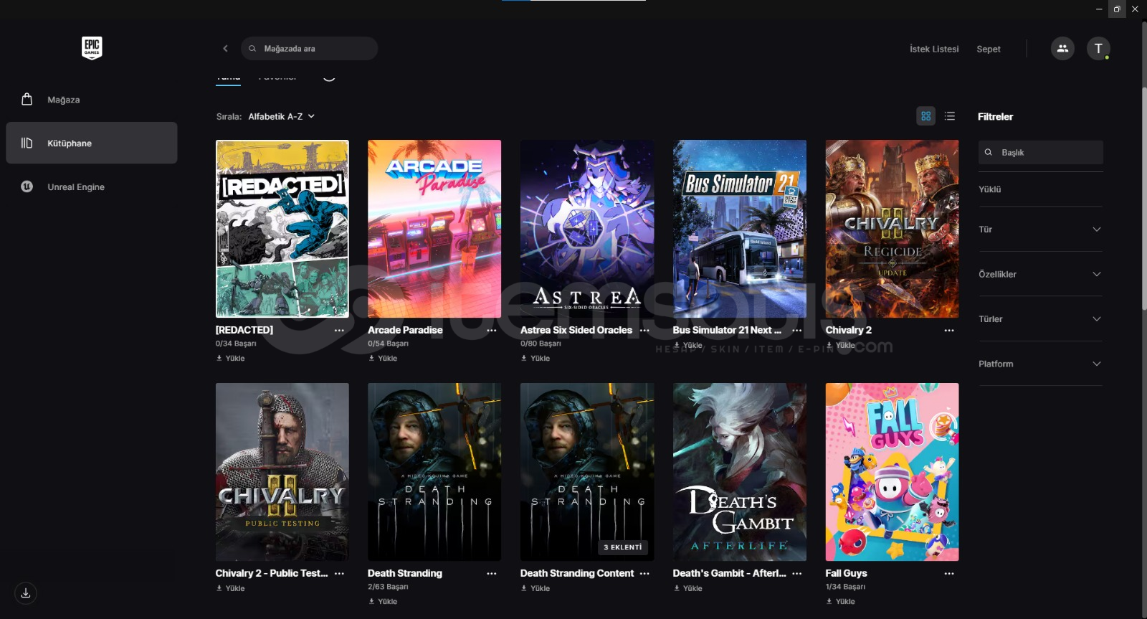
Task: Click the Başlık filter search field
Action: coord(1041,152)
